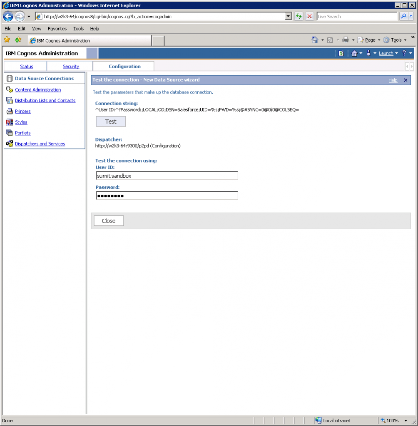The height and width of the screenshot is (426, 418).
Task: Open the Favorites menu
Action: point(57,29)
